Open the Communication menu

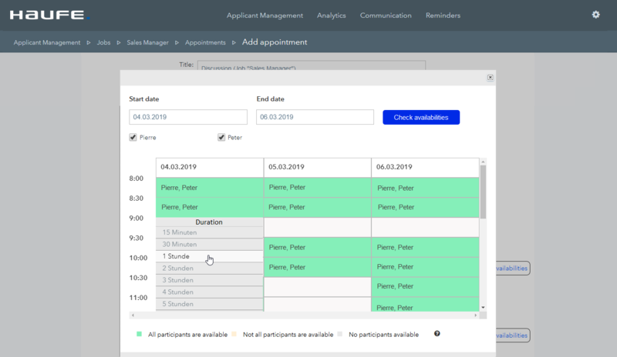coord(386,15)
